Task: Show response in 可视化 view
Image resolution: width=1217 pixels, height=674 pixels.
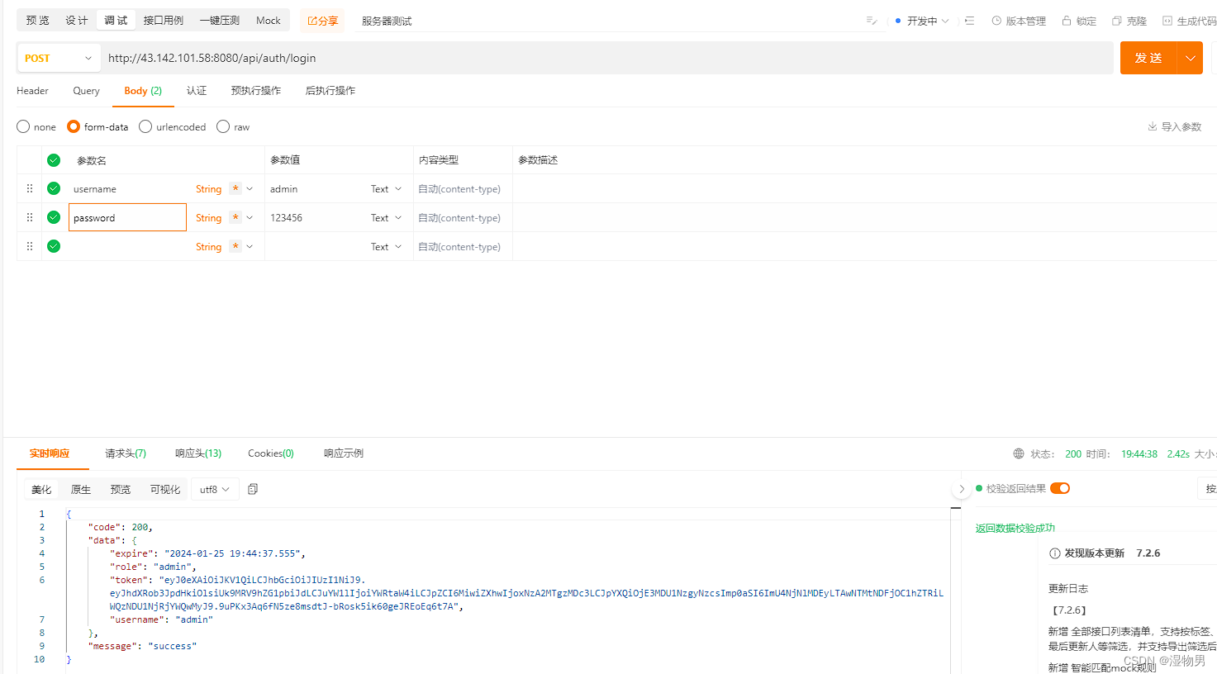Action: (x=165, y=490)
